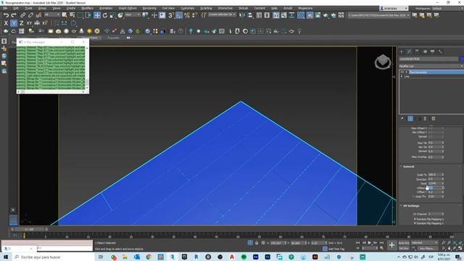Open the Utilities panel wrench tab
Screen dimensions: 464x261
(440, 51)
